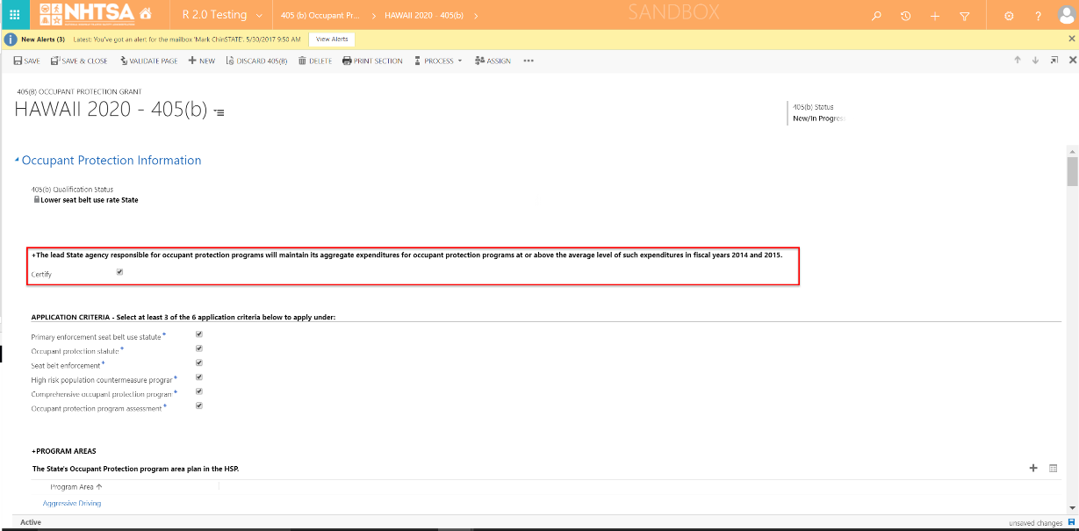1079x531 pixels.
Task: Click the alert info icon
Action: point(11,39)
